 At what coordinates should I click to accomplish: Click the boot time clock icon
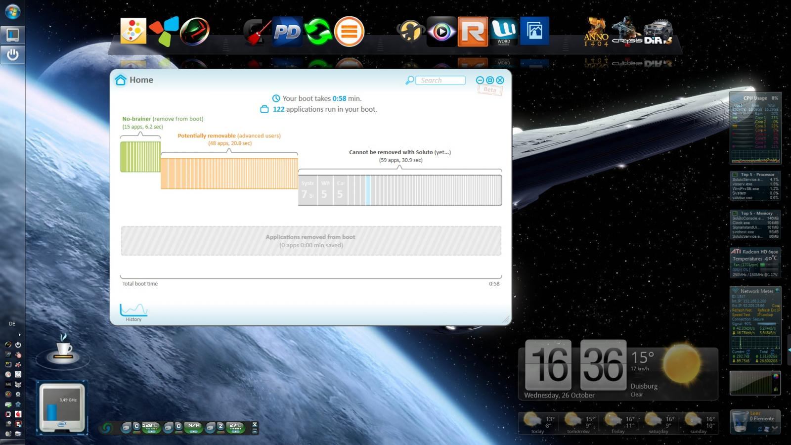click(x=276, y=98)
